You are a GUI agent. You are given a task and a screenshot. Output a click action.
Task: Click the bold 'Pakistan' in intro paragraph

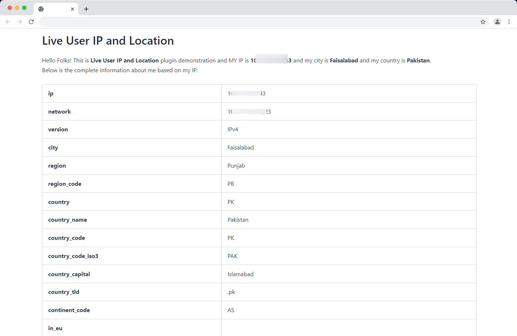418,61
